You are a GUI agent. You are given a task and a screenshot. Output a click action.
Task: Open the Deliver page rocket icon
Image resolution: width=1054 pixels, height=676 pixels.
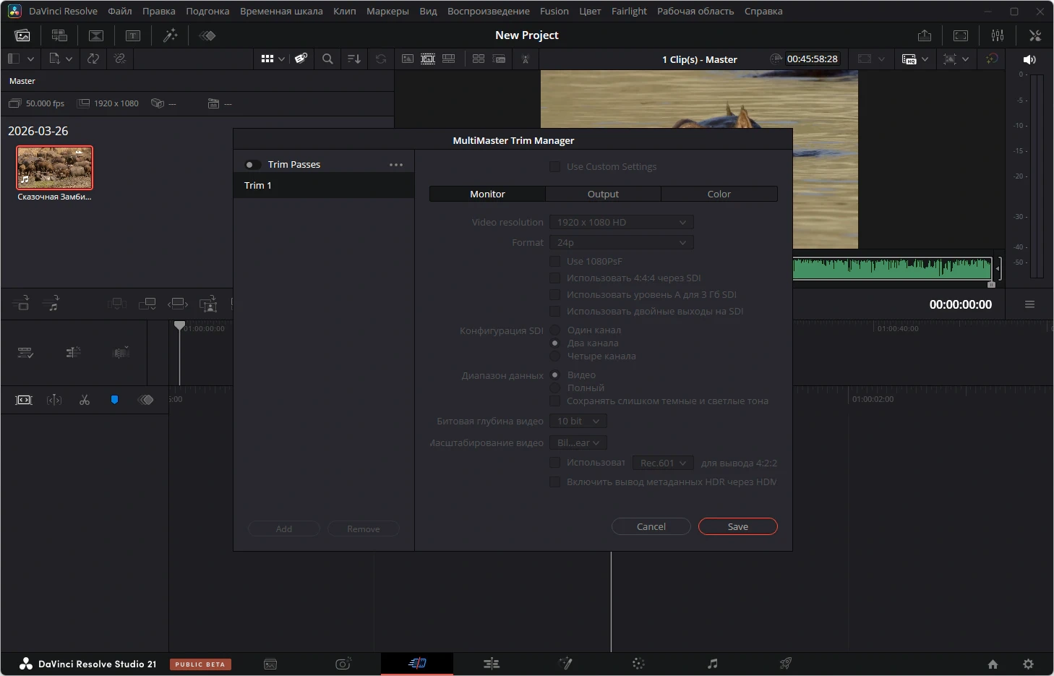(x=785, y=664)
